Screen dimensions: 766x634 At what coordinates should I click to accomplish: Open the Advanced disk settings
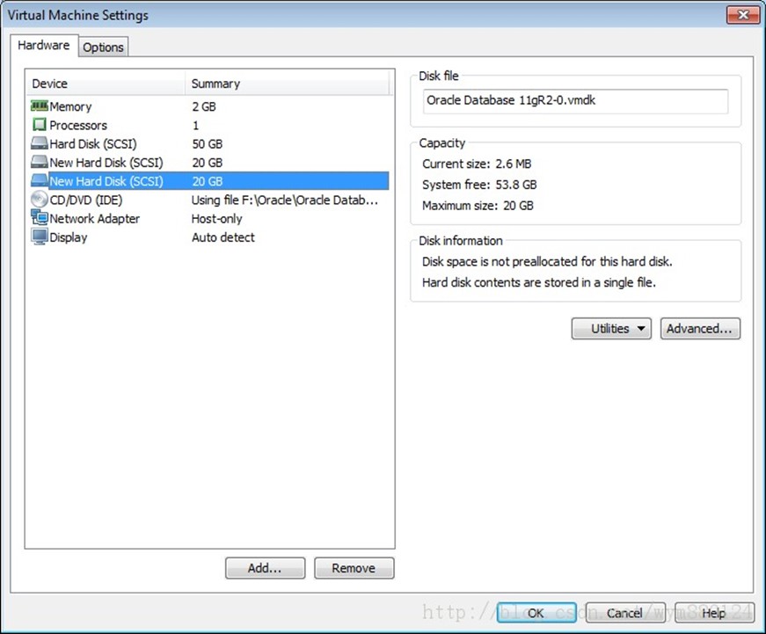click(x=700, y=329)
